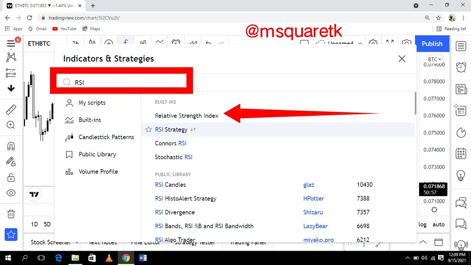The height and width of the screenshot is (265, 471).
Task: Open author HPotter profile link
Action: click(314, 198)
